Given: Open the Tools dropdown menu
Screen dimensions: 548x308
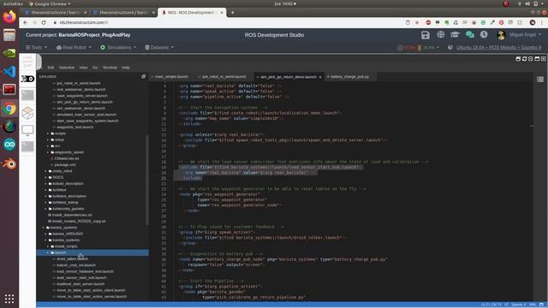Looking at the screenshot, I should click(x=36, y=47).
